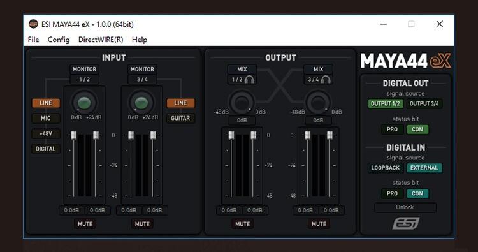Click the headphone icon on MIX 3/4
Image resolution: width=478 pixels, height=252 pixels.
(326, 80)
